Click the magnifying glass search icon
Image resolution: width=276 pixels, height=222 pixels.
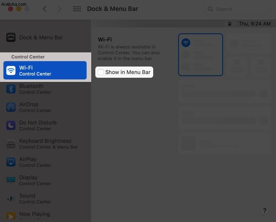point(210,9)
